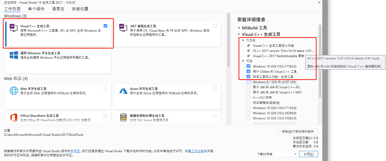Switch to the 语言包 tab
Viewport: 386px width, 161px height.
(58, 9)
